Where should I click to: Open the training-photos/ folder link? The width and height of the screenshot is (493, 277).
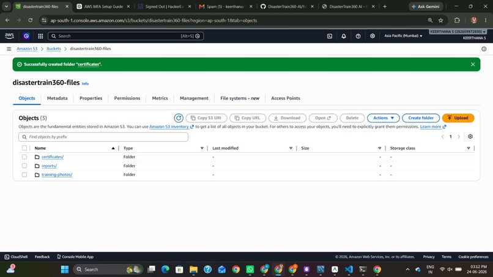pyautogui.click(x=57, y=174)
